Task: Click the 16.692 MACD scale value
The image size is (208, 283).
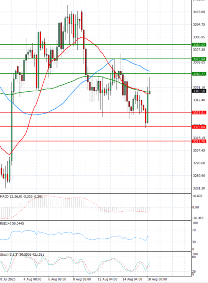Action: pyautogui.click(x=197, y=196)
